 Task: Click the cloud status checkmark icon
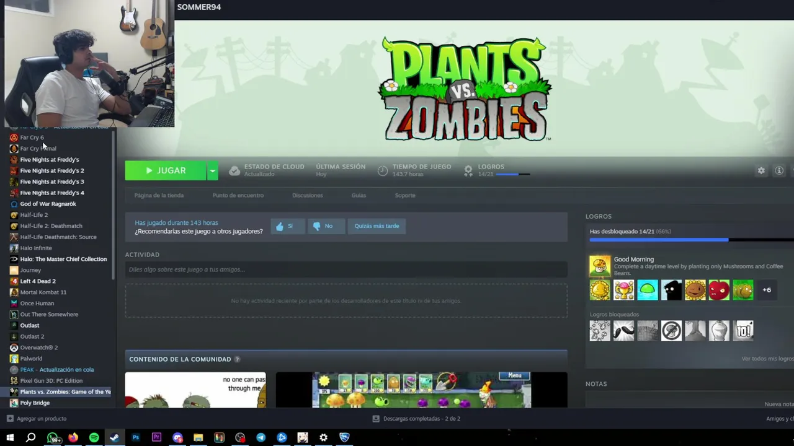coord(234,171)
